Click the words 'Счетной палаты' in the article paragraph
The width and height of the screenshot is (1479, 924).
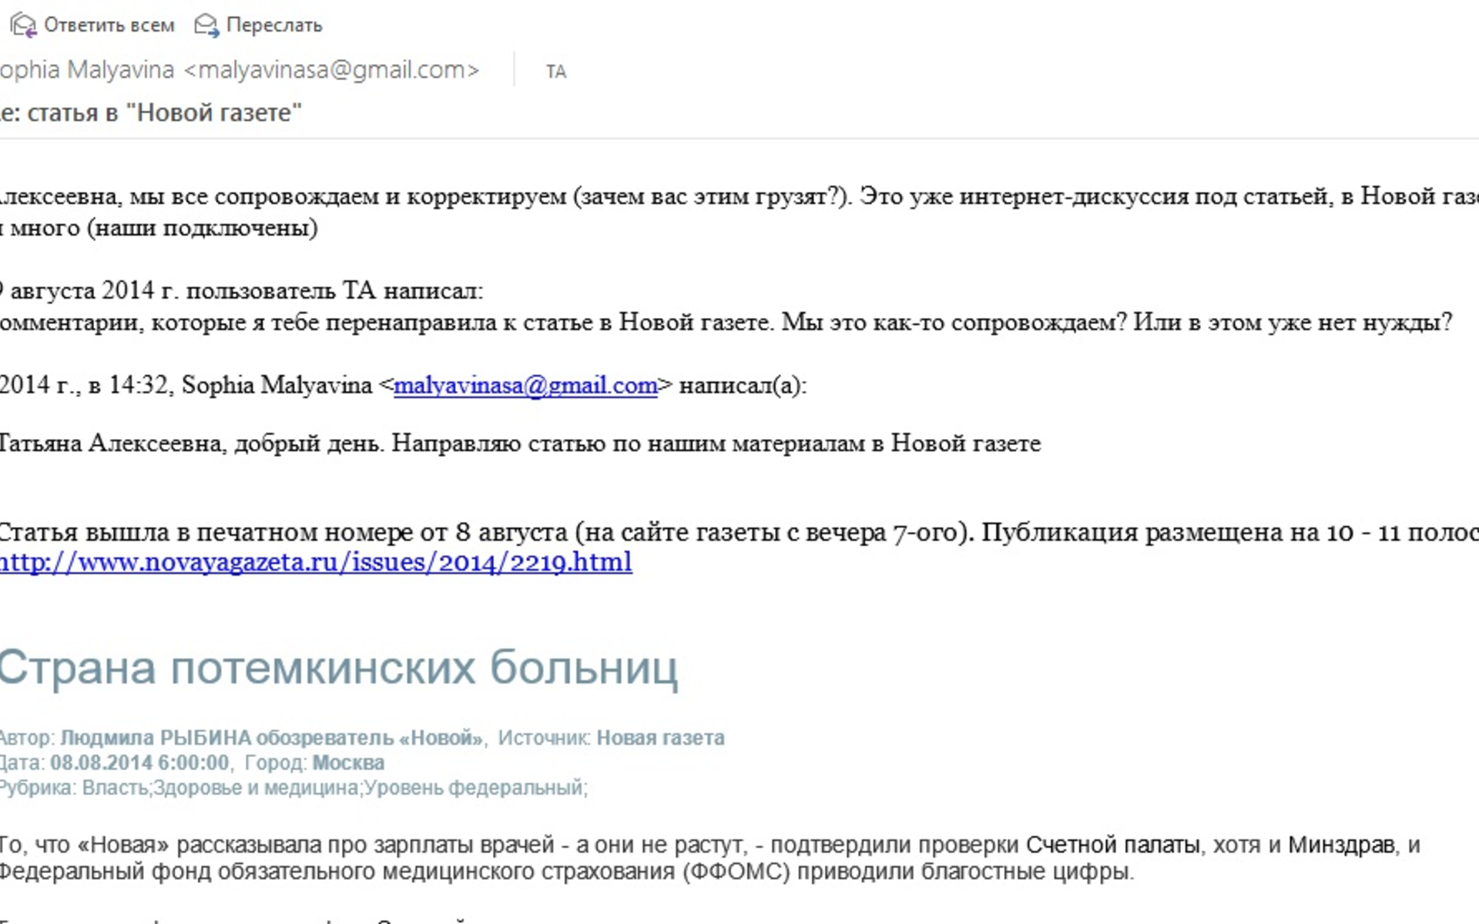click(1113, 845)
